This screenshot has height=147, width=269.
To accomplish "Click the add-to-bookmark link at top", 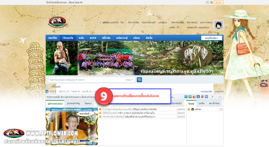I will (75, 2).
